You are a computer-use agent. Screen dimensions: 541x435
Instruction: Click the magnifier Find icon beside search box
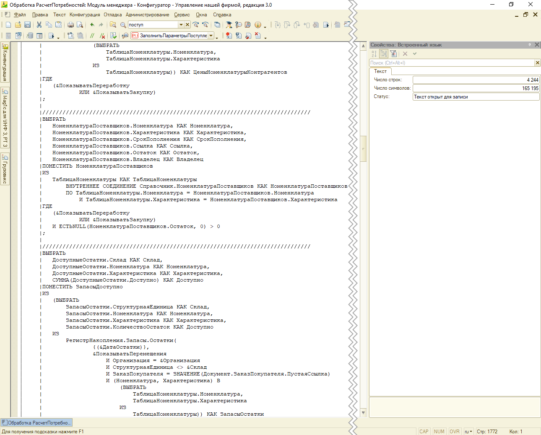[x=123, y=25]
